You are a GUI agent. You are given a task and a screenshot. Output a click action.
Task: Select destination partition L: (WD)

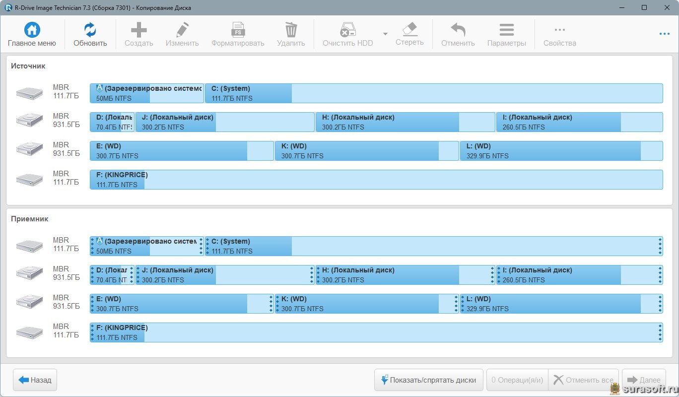click(561, 304)
